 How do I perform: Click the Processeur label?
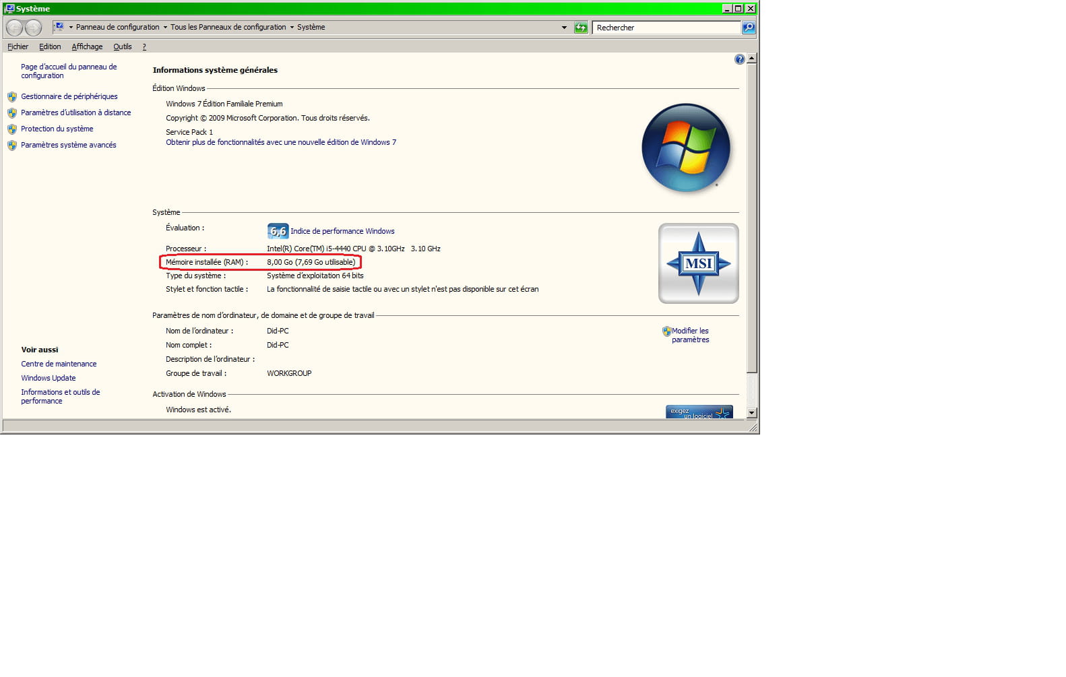(186, 249)
